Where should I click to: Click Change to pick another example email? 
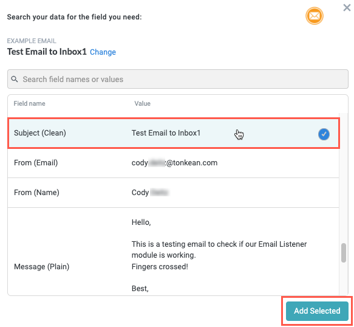pyautogui.click(x=103, y=52)
